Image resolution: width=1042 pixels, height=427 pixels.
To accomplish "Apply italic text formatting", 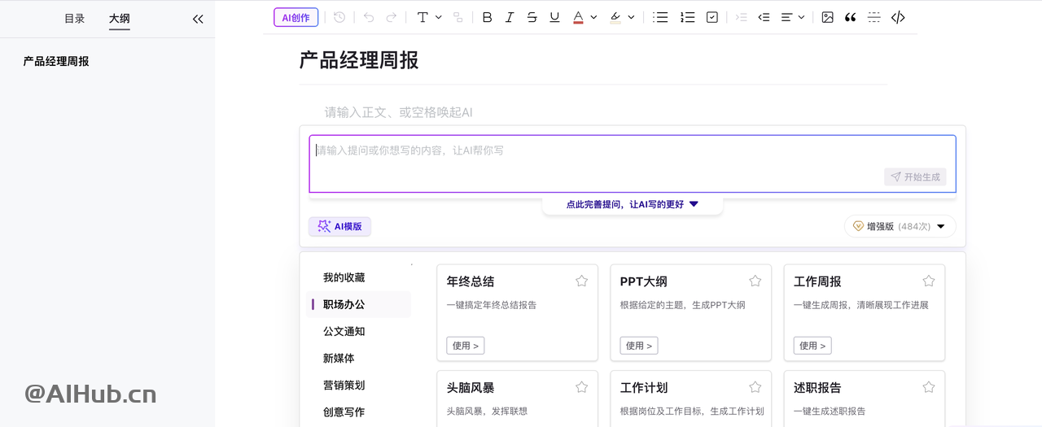I will [x=510, y=17].
